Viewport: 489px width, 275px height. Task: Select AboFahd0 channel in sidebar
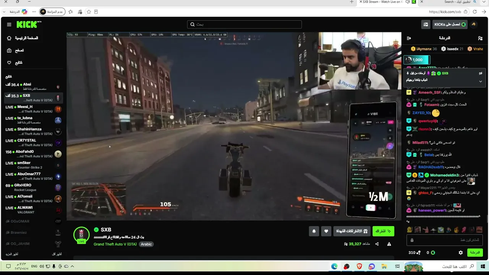click(x=34, y=154)
